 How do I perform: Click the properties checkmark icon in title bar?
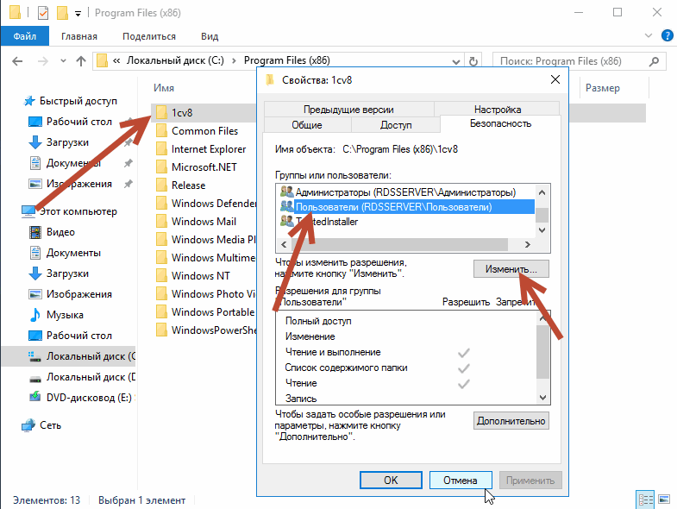(43, 13)
